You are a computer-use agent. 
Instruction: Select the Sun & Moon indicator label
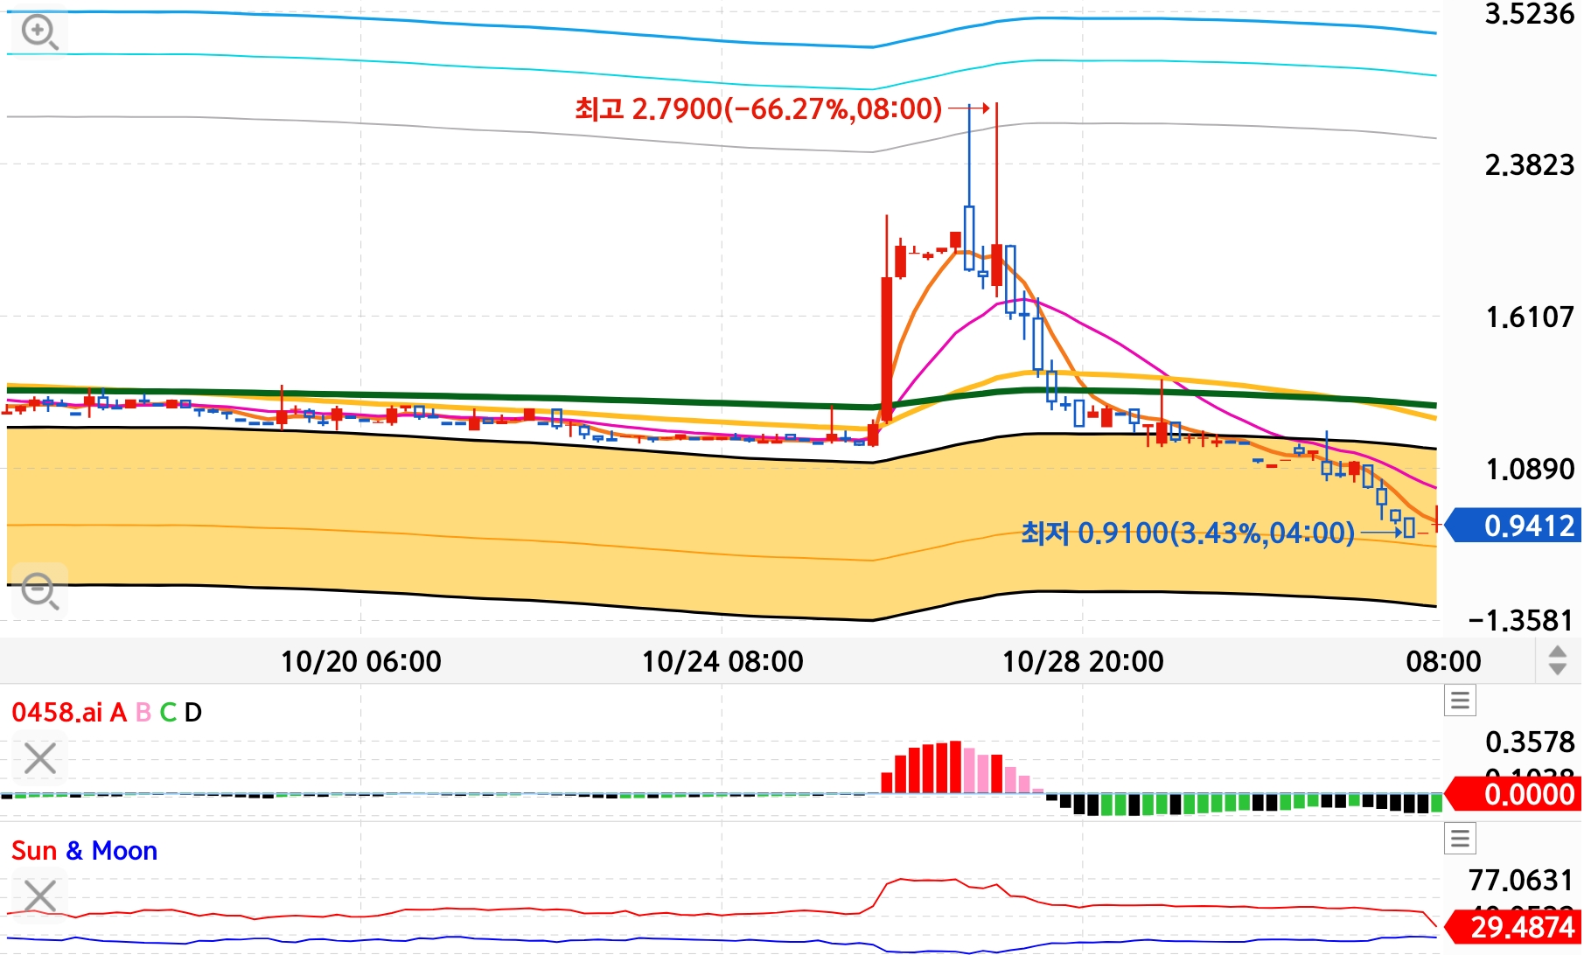[x=84, y=851]
